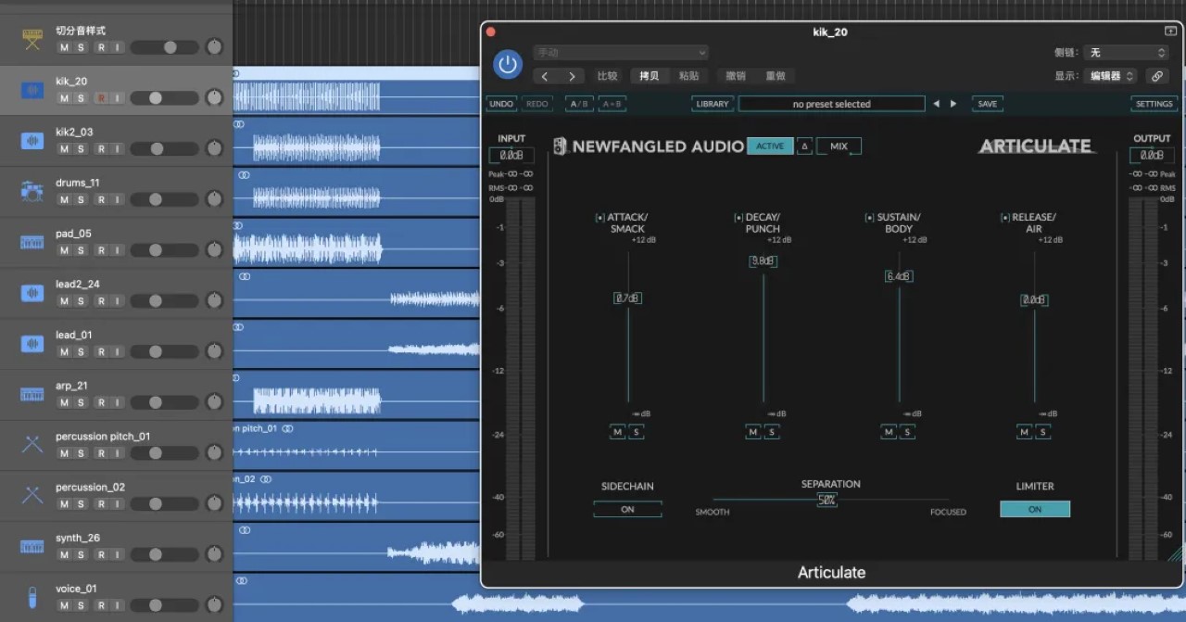The image size is (1186, 622).
Task: Click the ATTACK/SMACK gain slider handle
Action: [x=627, y=298]
